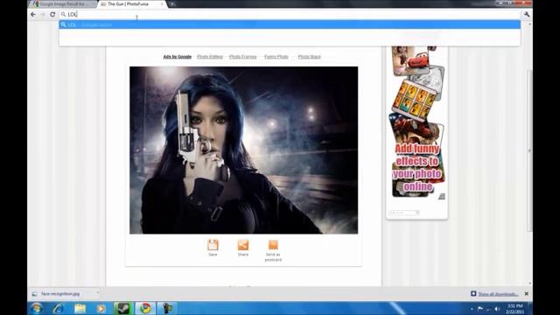The image size is (560, 315).
Task: Close the downloads bar
Action: pyautogui.click(x=527, y=294)
